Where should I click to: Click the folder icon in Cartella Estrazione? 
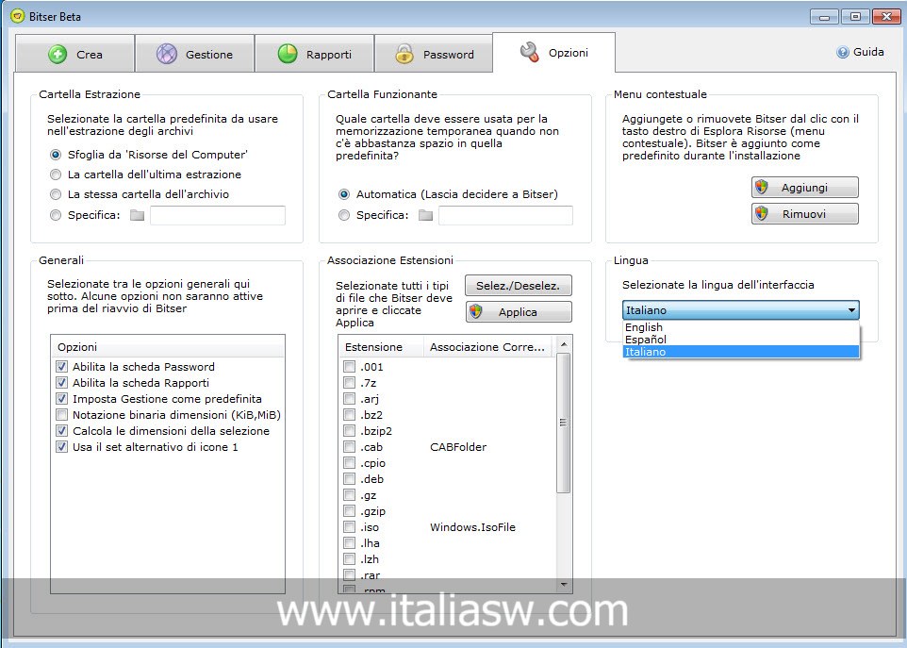coord(137,215)
